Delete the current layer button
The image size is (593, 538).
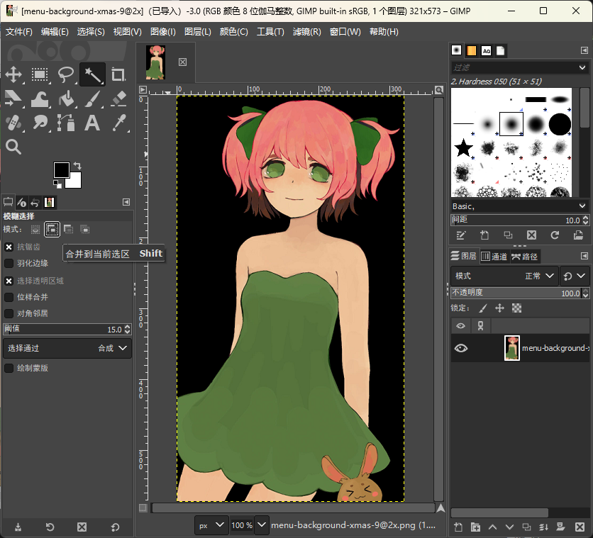coord(580,527)
